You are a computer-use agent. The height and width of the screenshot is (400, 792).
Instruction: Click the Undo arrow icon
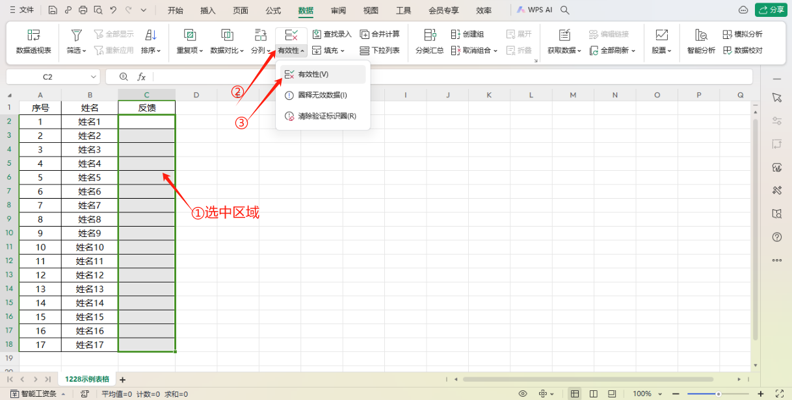tap(113, 10)
